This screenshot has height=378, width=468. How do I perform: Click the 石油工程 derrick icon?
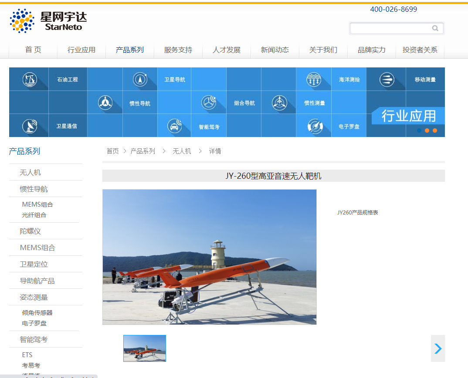29,79
